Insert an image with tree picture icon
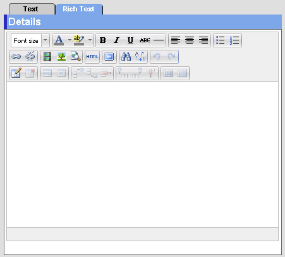This screenshot has height=257, width=285. (61, 57)
